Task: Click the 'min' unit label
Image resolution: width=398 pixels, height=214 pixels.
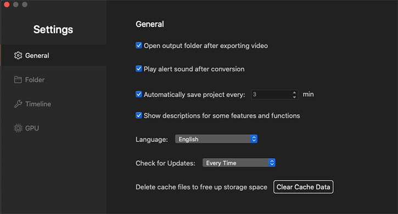Action: (308, 94)
